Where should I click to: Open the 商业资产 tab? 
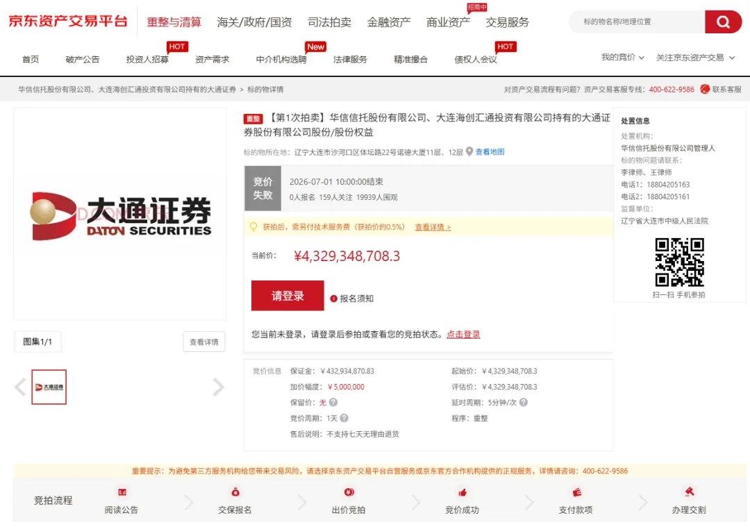(448, 22)
